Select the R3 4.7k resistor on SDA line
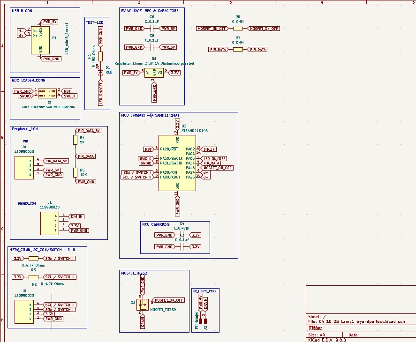The image size is (416, 342). coord(33,258)
